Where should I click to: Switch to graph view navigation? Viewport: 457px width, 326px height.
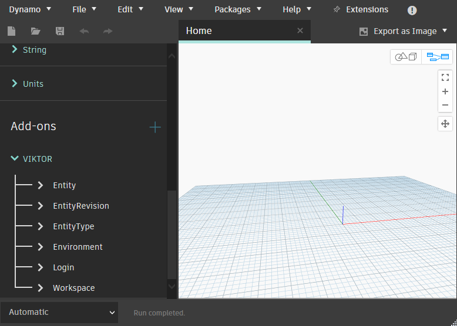pos(437,57)
